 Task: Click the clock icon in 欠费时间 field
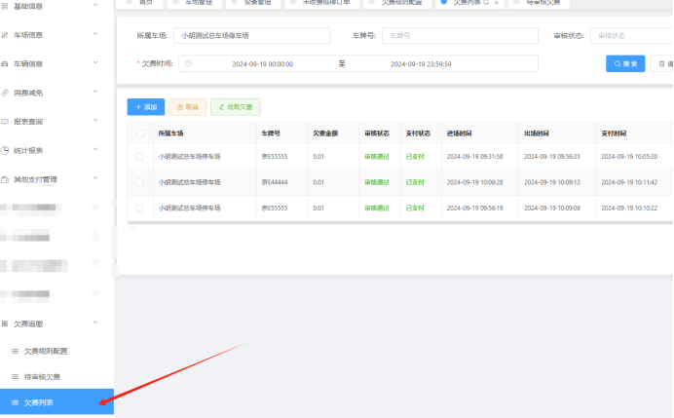coord(188,63)
